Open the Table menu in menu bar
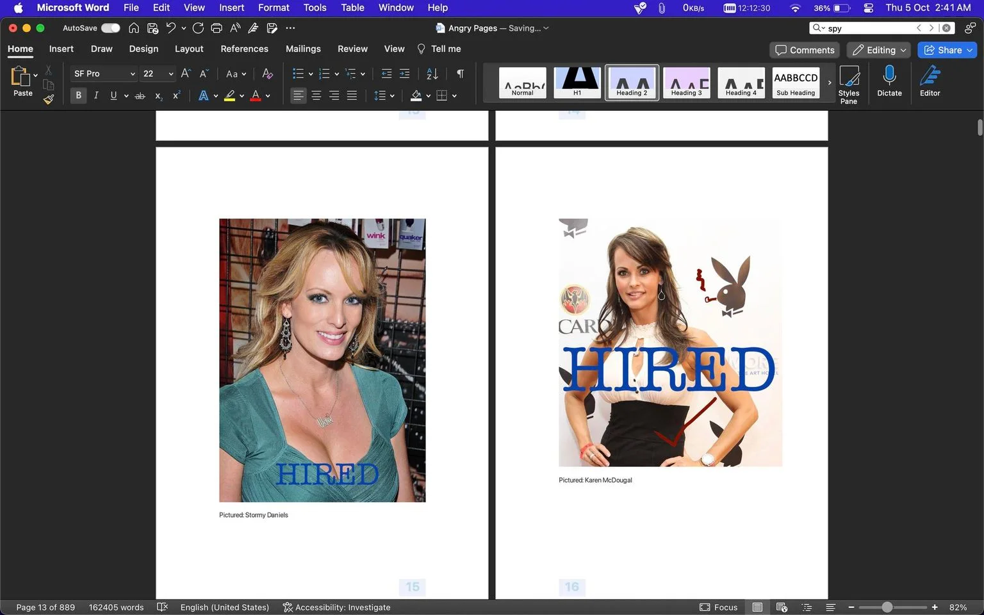Viewport: 984px width, 615px height. 352,8
